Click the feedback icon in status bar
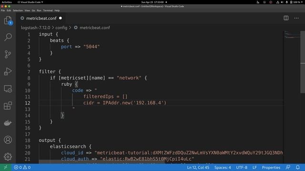Image resolution: width=305 pixels, height=171 pixels. point(288,167)
